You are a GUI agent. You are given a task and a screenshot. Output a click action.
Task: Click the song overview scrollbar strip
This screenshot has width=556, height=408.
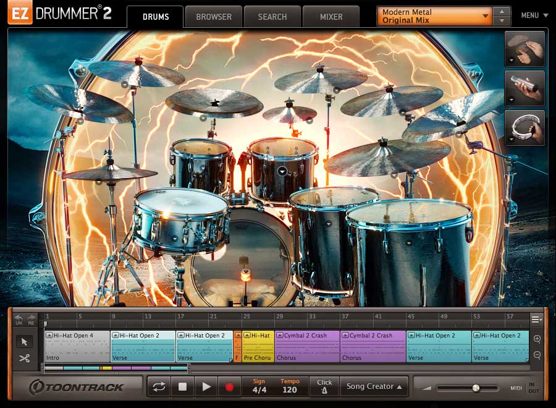(116, 368)
